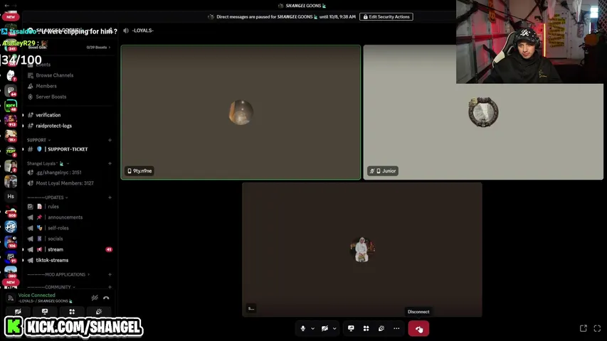The width and height of the screenshot is (607, 341).
Task: Mute microphone in bottom call controls
Action: [302, 329]
